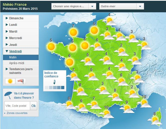Click the cloudy-sun icon marked 9 near Marseille
This screenshot has height=129, width=166.
point(127,109)
